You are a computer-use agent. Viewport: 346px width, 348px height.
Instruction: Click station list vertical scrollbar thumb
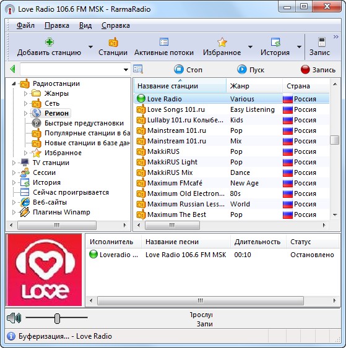(x=335, y=140)
